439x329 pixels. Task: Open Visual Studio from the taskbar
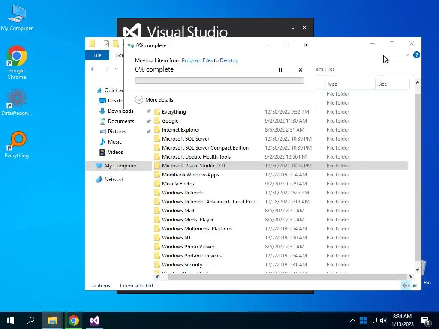pos(95,320)
